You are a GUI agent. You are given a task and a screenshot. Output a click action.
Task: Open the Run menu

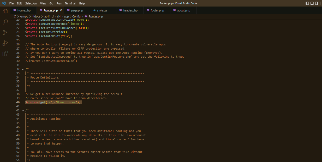pos(59,3)
